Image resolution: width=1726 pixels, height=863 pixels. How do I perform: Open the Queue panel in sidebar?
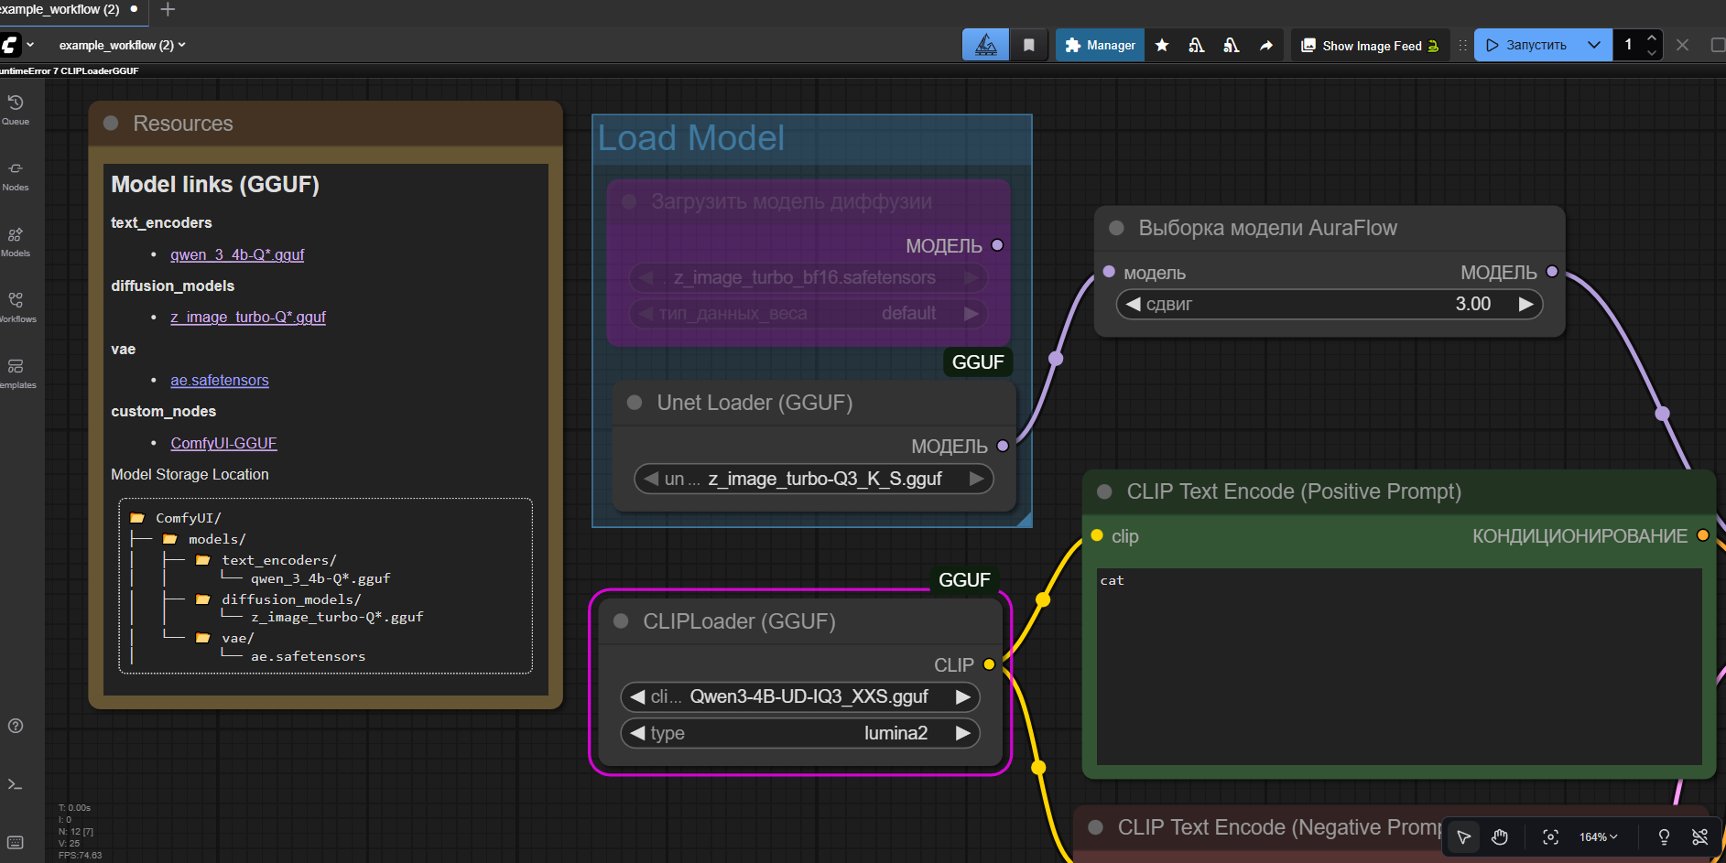tap(16, 109)
